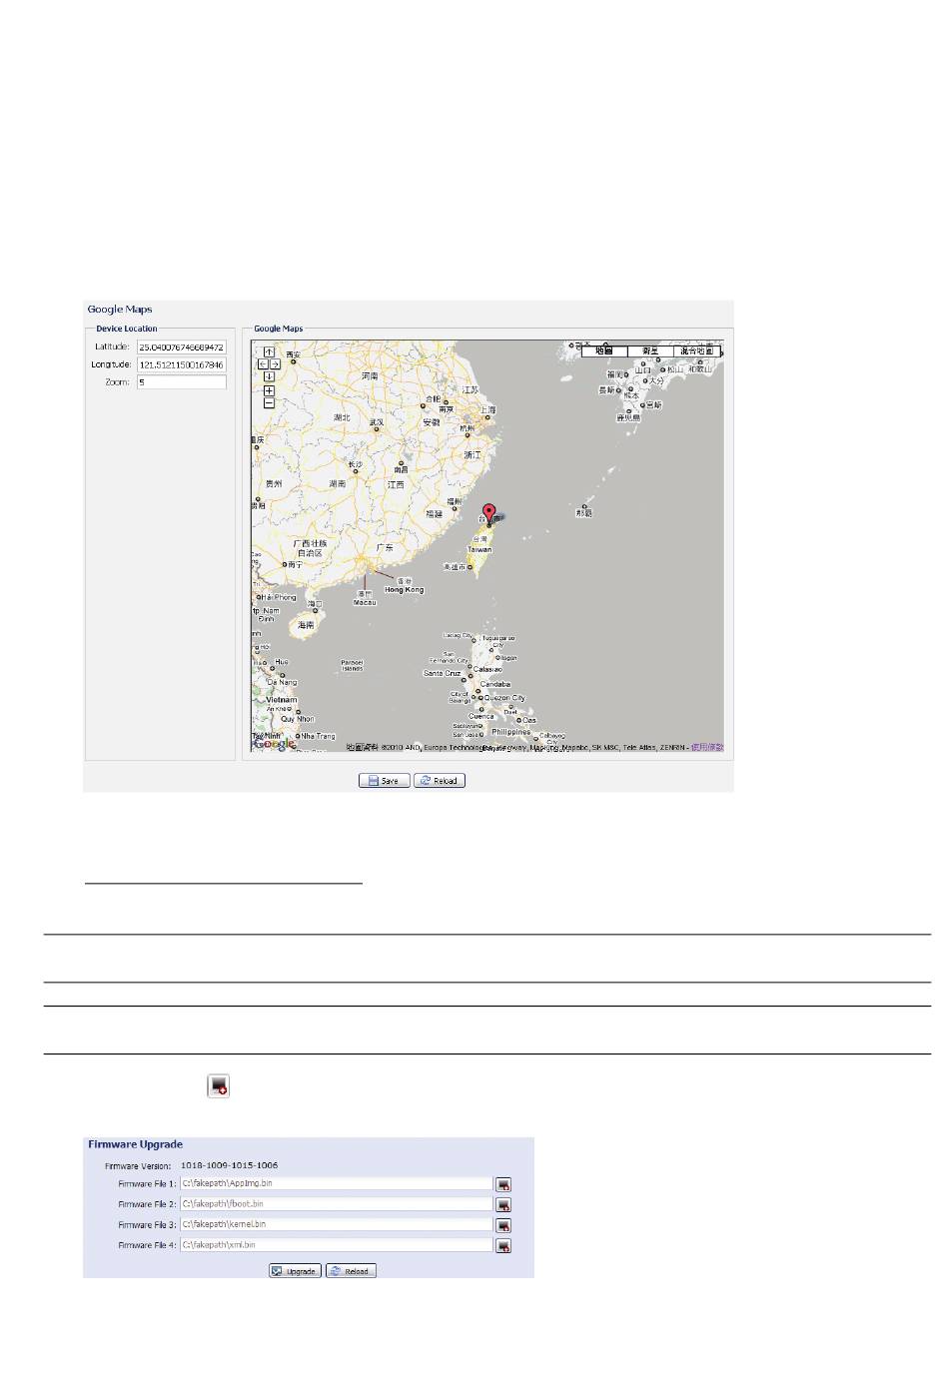
Task: Click the Vietnam label on the map
Action: 282,700
